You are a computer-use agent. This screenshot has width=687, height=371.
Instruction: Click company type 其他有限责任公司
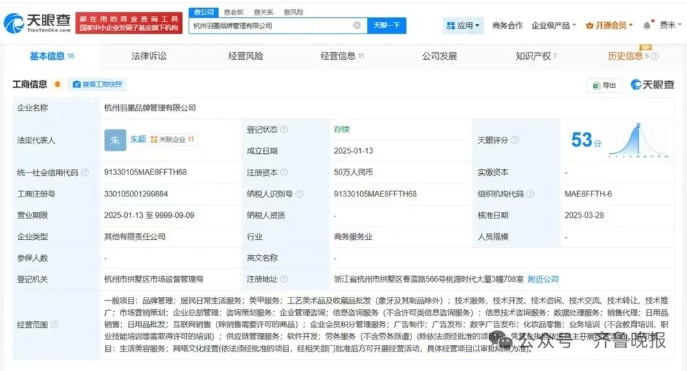tap(135, 236)
